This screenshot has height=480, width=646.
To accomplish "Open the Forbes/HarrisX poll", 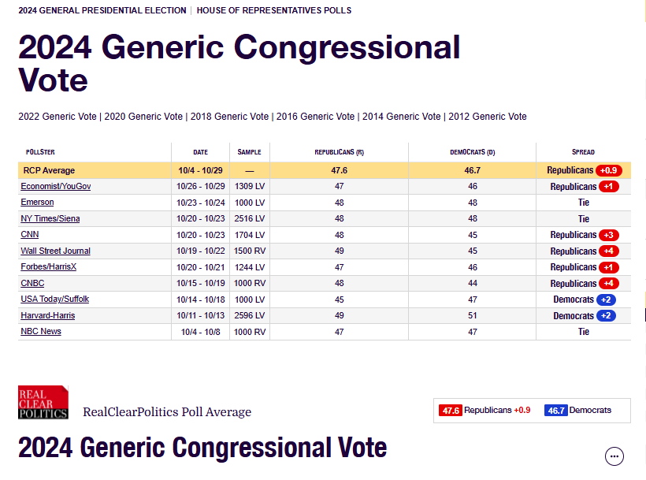I will 48,266.
